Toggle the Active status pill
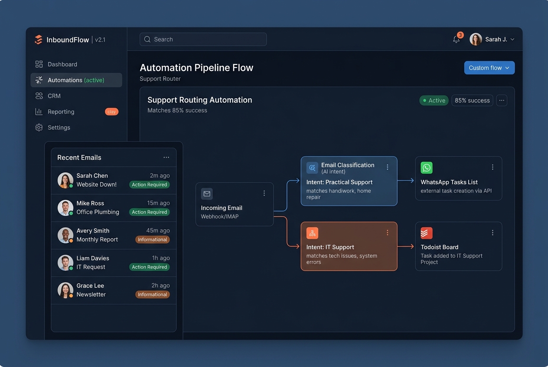548x367 pixels. 434,100
